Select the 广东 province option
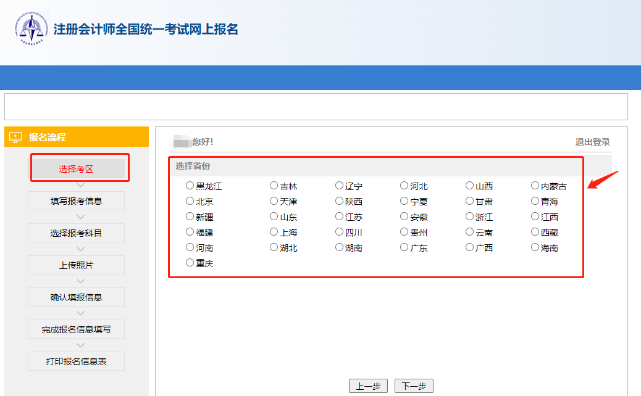Image resolution: width=641 pixels, height=396 pixels. pos(403,247)
